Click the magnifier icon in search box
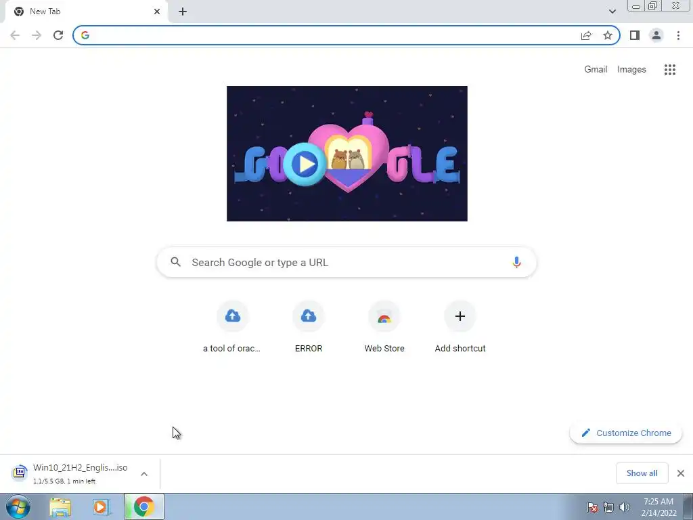This screenshot has height=520, width=693. click(175, 262)
